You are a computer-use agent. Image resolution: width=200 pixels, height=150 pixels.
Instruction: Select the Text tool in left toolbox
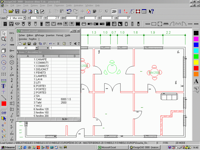[3, 86]
